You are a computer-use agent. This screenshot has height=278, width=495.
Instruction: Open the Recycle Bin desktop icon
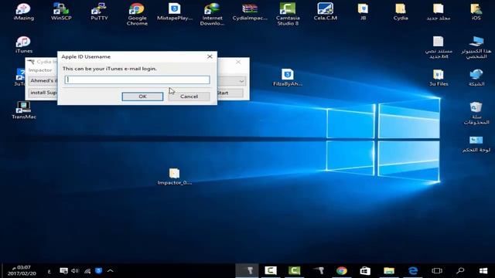click(476, 113)
